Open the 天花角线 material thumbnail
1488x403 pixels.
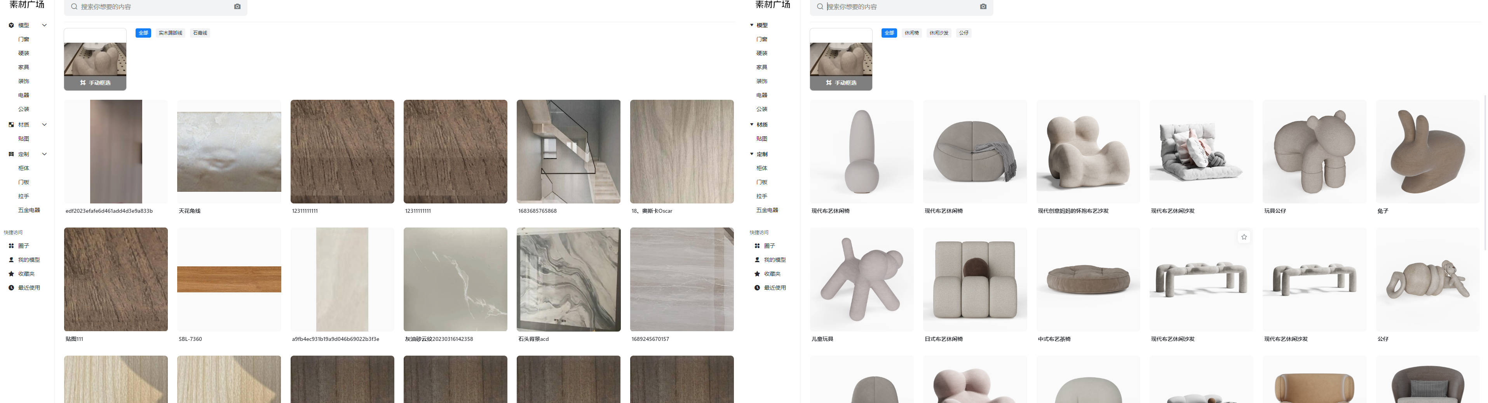[229, 151]
